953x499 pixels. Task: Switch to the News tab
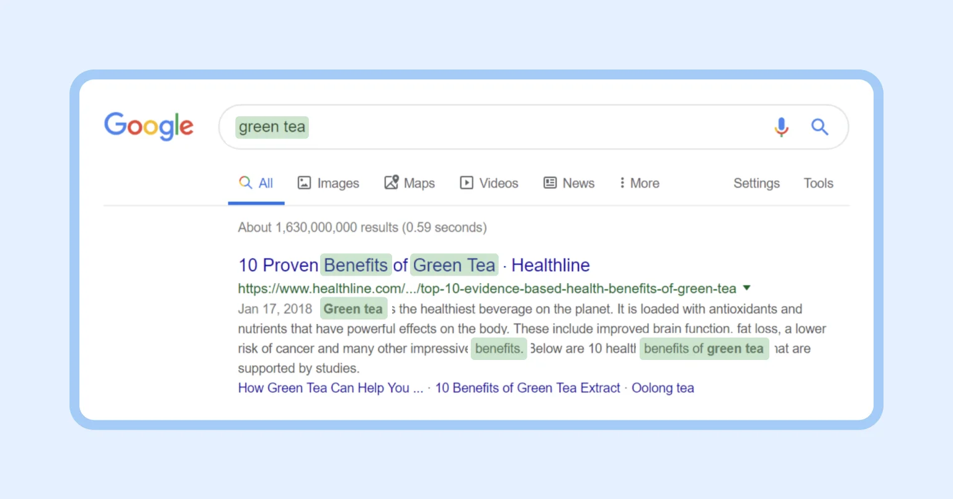(569, 183)
